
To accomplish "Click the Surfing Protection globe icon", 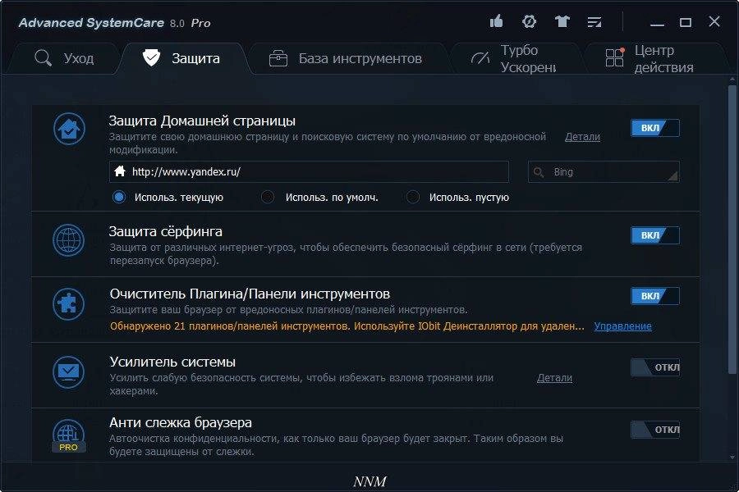I will click(69, 240).
